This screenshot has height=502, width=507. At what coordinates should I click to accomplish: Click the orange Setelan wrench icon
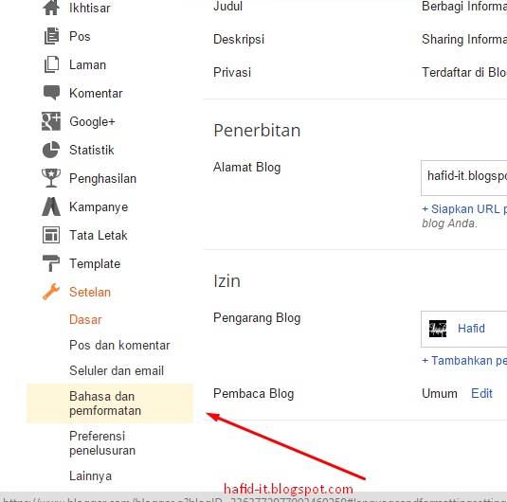coord(51,292)
